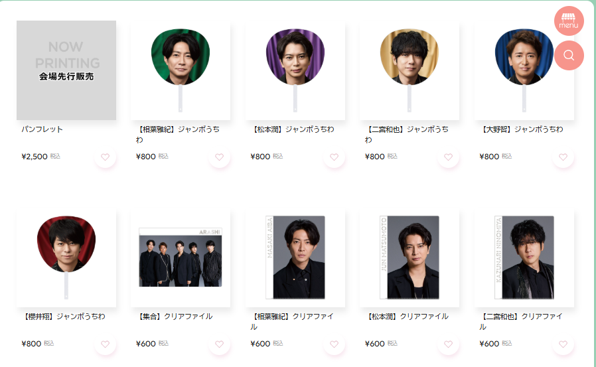This screenshot has width=596, height=367.
Task: Toggle the heart on 二宮和也 クリアファイル
Action: click(563, 344)
